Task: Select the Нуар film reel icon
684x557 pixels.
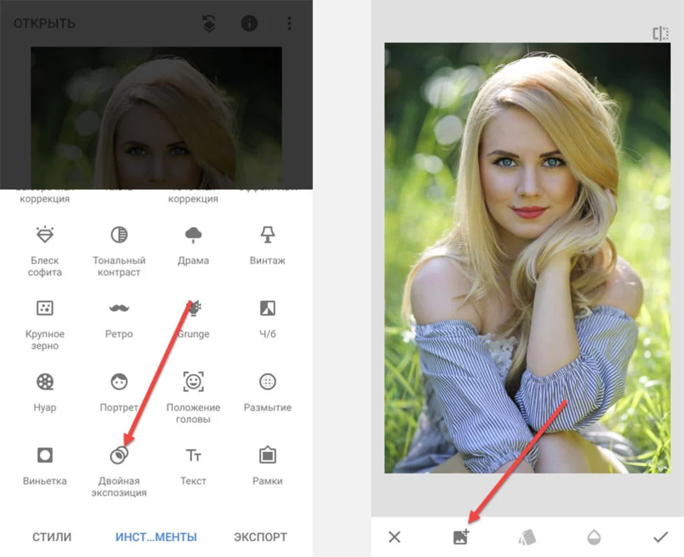Action: pyautogui.click(x=45, y=382)
